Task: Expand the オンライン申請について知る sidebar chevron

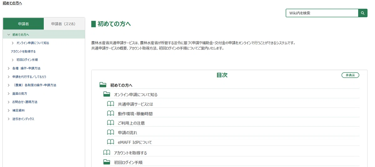Action: click(x=12, y=43)
